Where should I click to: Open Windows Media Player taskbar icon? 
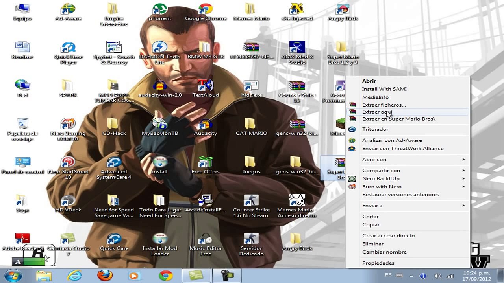pyautogui.click(x=135, y=276)
